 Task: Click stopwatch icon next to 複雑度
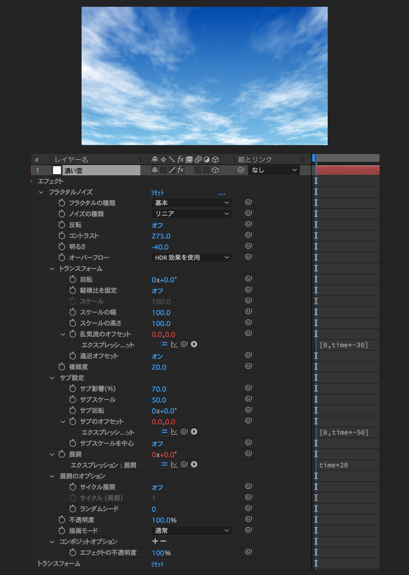tap(62, 367)
